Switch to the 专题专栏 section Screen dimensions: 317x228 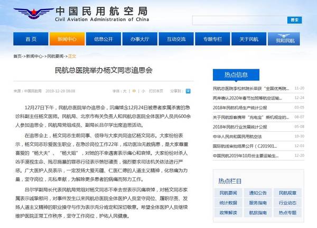point(211,39)
